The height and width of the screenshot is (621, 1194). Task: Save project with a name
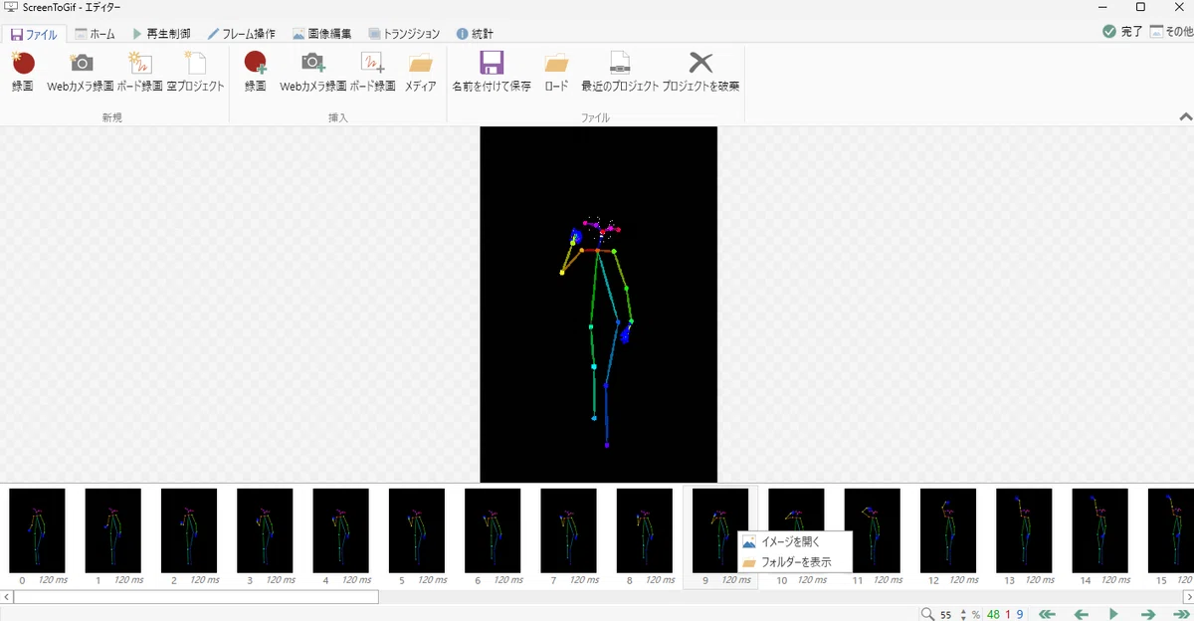coord(492,71)
